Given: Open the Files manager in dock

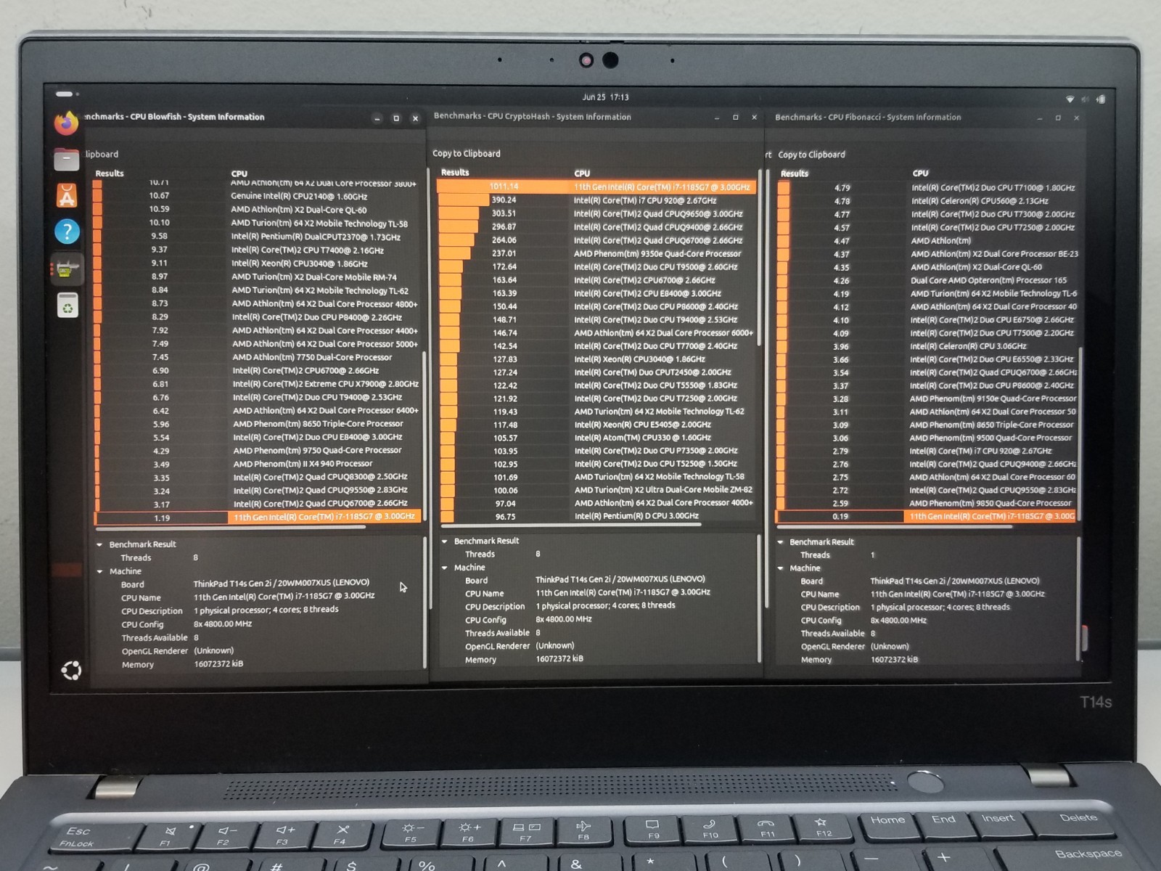Looking at the screenshot, I should point(66,158).
